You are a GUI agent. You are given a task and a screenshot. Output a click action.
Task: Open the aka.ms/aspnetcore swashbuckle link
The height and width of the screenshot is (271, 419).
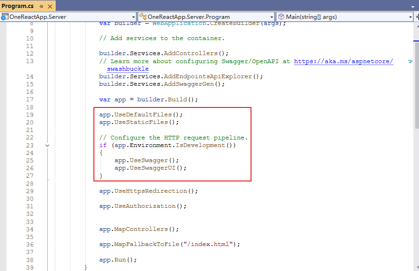click(x=343, y=61)
